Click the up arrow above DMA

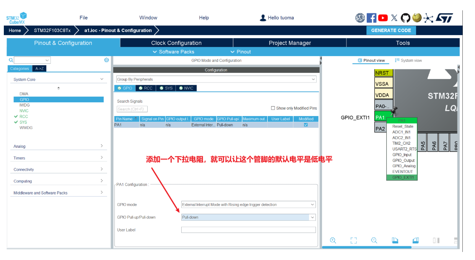(x=59, y=88)
